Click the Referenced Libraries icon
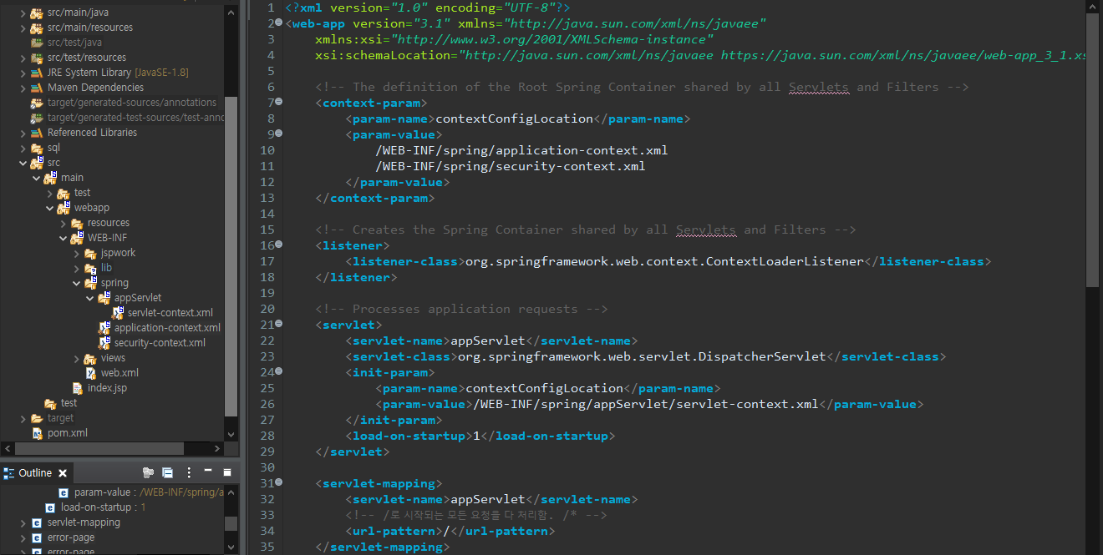The width and height of the screenshot is (1103, 555). 37,133
